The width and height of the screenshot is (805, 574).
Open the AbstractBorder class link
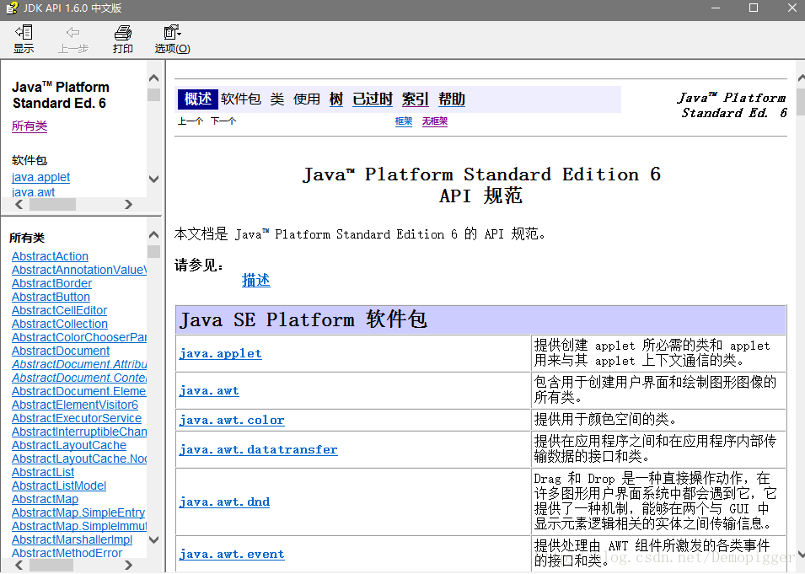pos(52,283)
